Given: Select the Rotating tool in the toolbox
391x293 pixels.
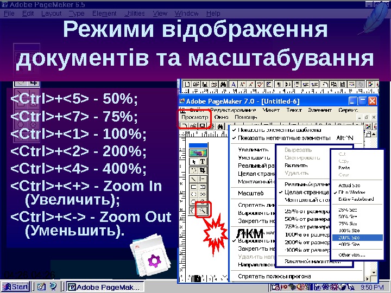Looking at the screenshot, I should coord(194,170).
